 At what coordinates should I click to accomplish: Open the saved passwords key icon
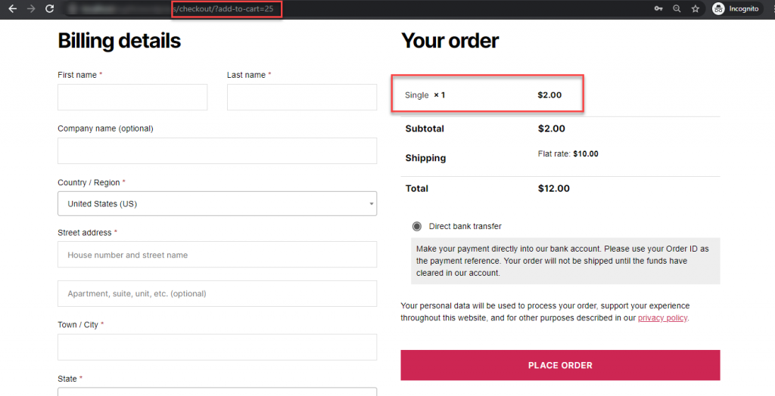tap(658, 9)
